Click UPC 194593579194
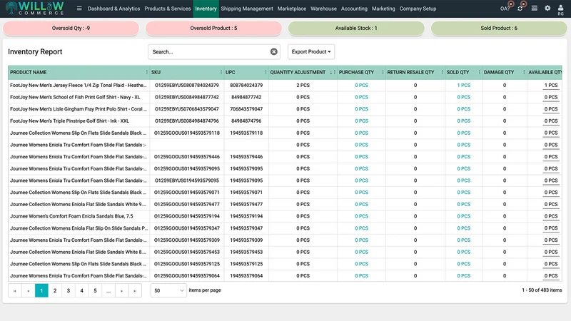Viewport: 571px width, 321px height. [x=246, y=216]
